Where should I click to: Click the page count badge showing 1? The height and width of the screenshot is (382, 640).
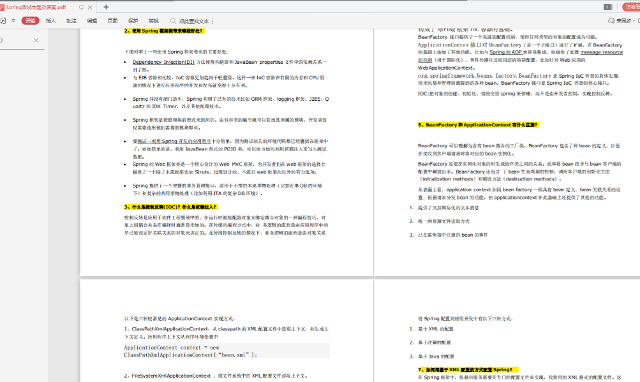point(607,7)
